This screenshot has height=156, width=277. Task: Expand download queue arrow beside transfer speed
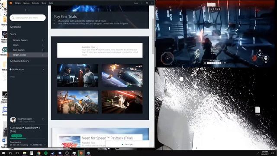[45, 145]
